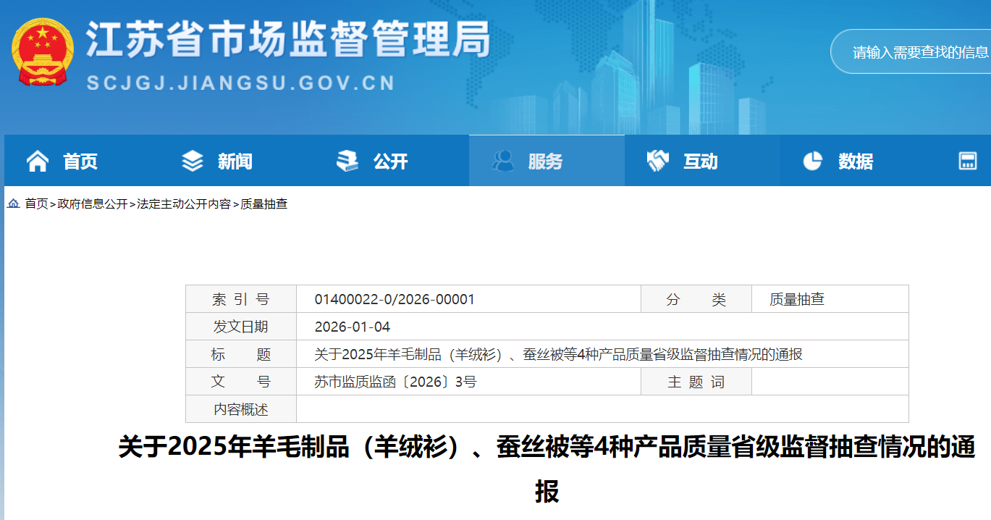Click the handshake icon beside 互动
Screen dimensions: 991x520
tap(657, 161)
